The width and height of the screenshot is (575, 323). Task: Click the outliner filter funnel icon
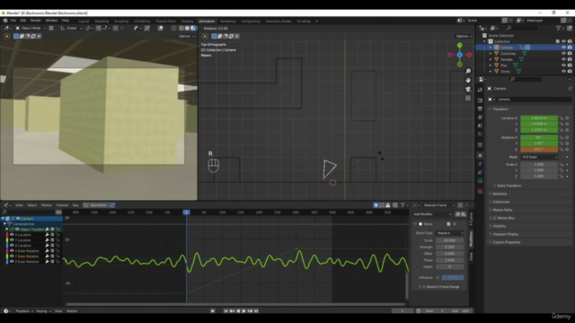point(558,28)
